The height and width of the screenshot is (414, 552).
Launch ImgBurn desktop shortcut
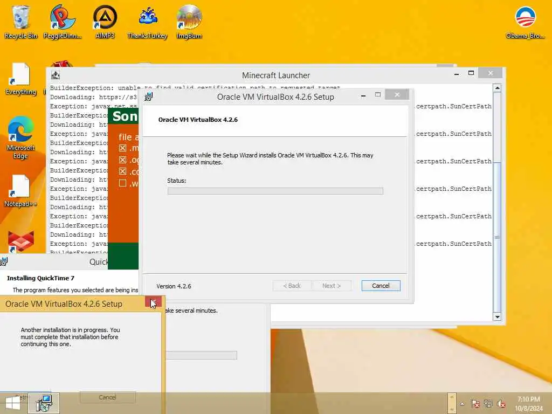tap(189, 22)
